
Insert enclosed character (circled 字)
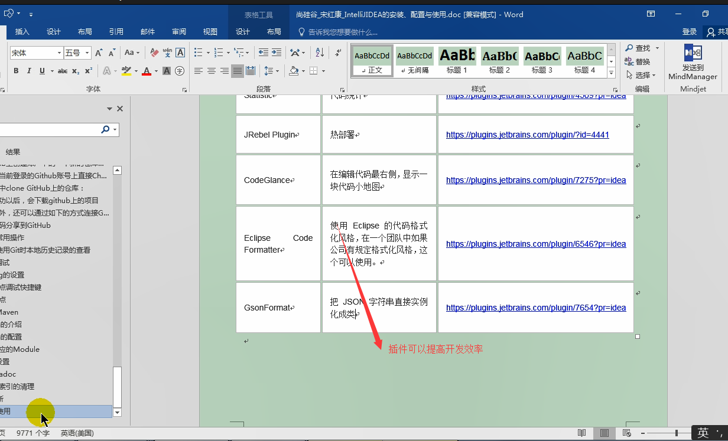pyautogui.click(x=180, y=71)
